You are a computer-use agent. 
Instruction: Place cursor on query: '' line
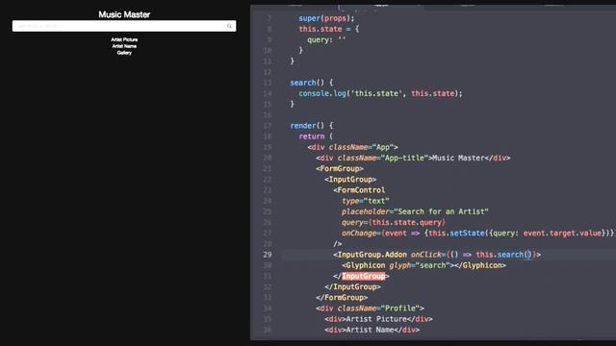coord(326,39)
